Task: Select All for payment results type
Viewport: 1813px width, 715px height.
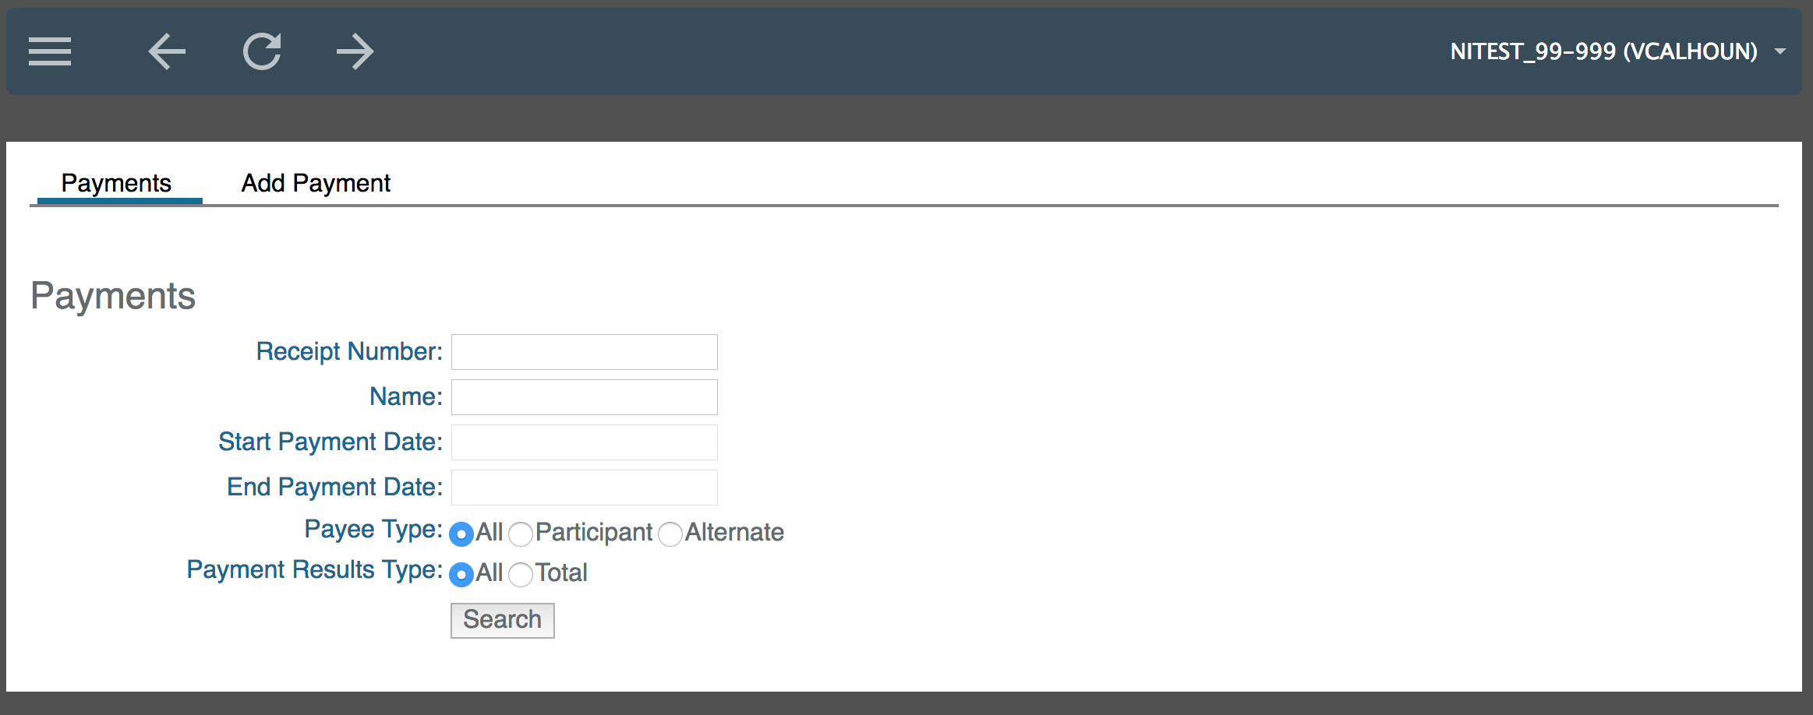Action: [461, 575]
